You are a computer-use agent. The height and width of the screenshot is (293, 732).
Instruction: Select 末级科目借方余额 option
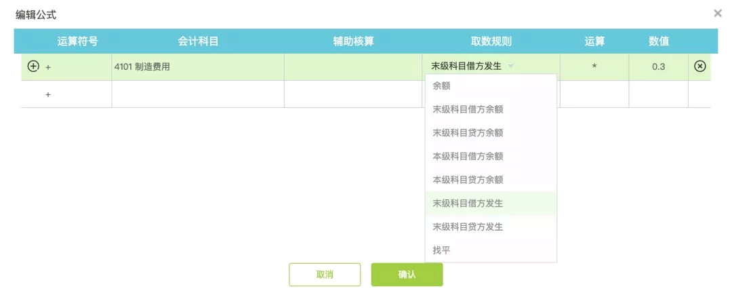pos(491,109)
